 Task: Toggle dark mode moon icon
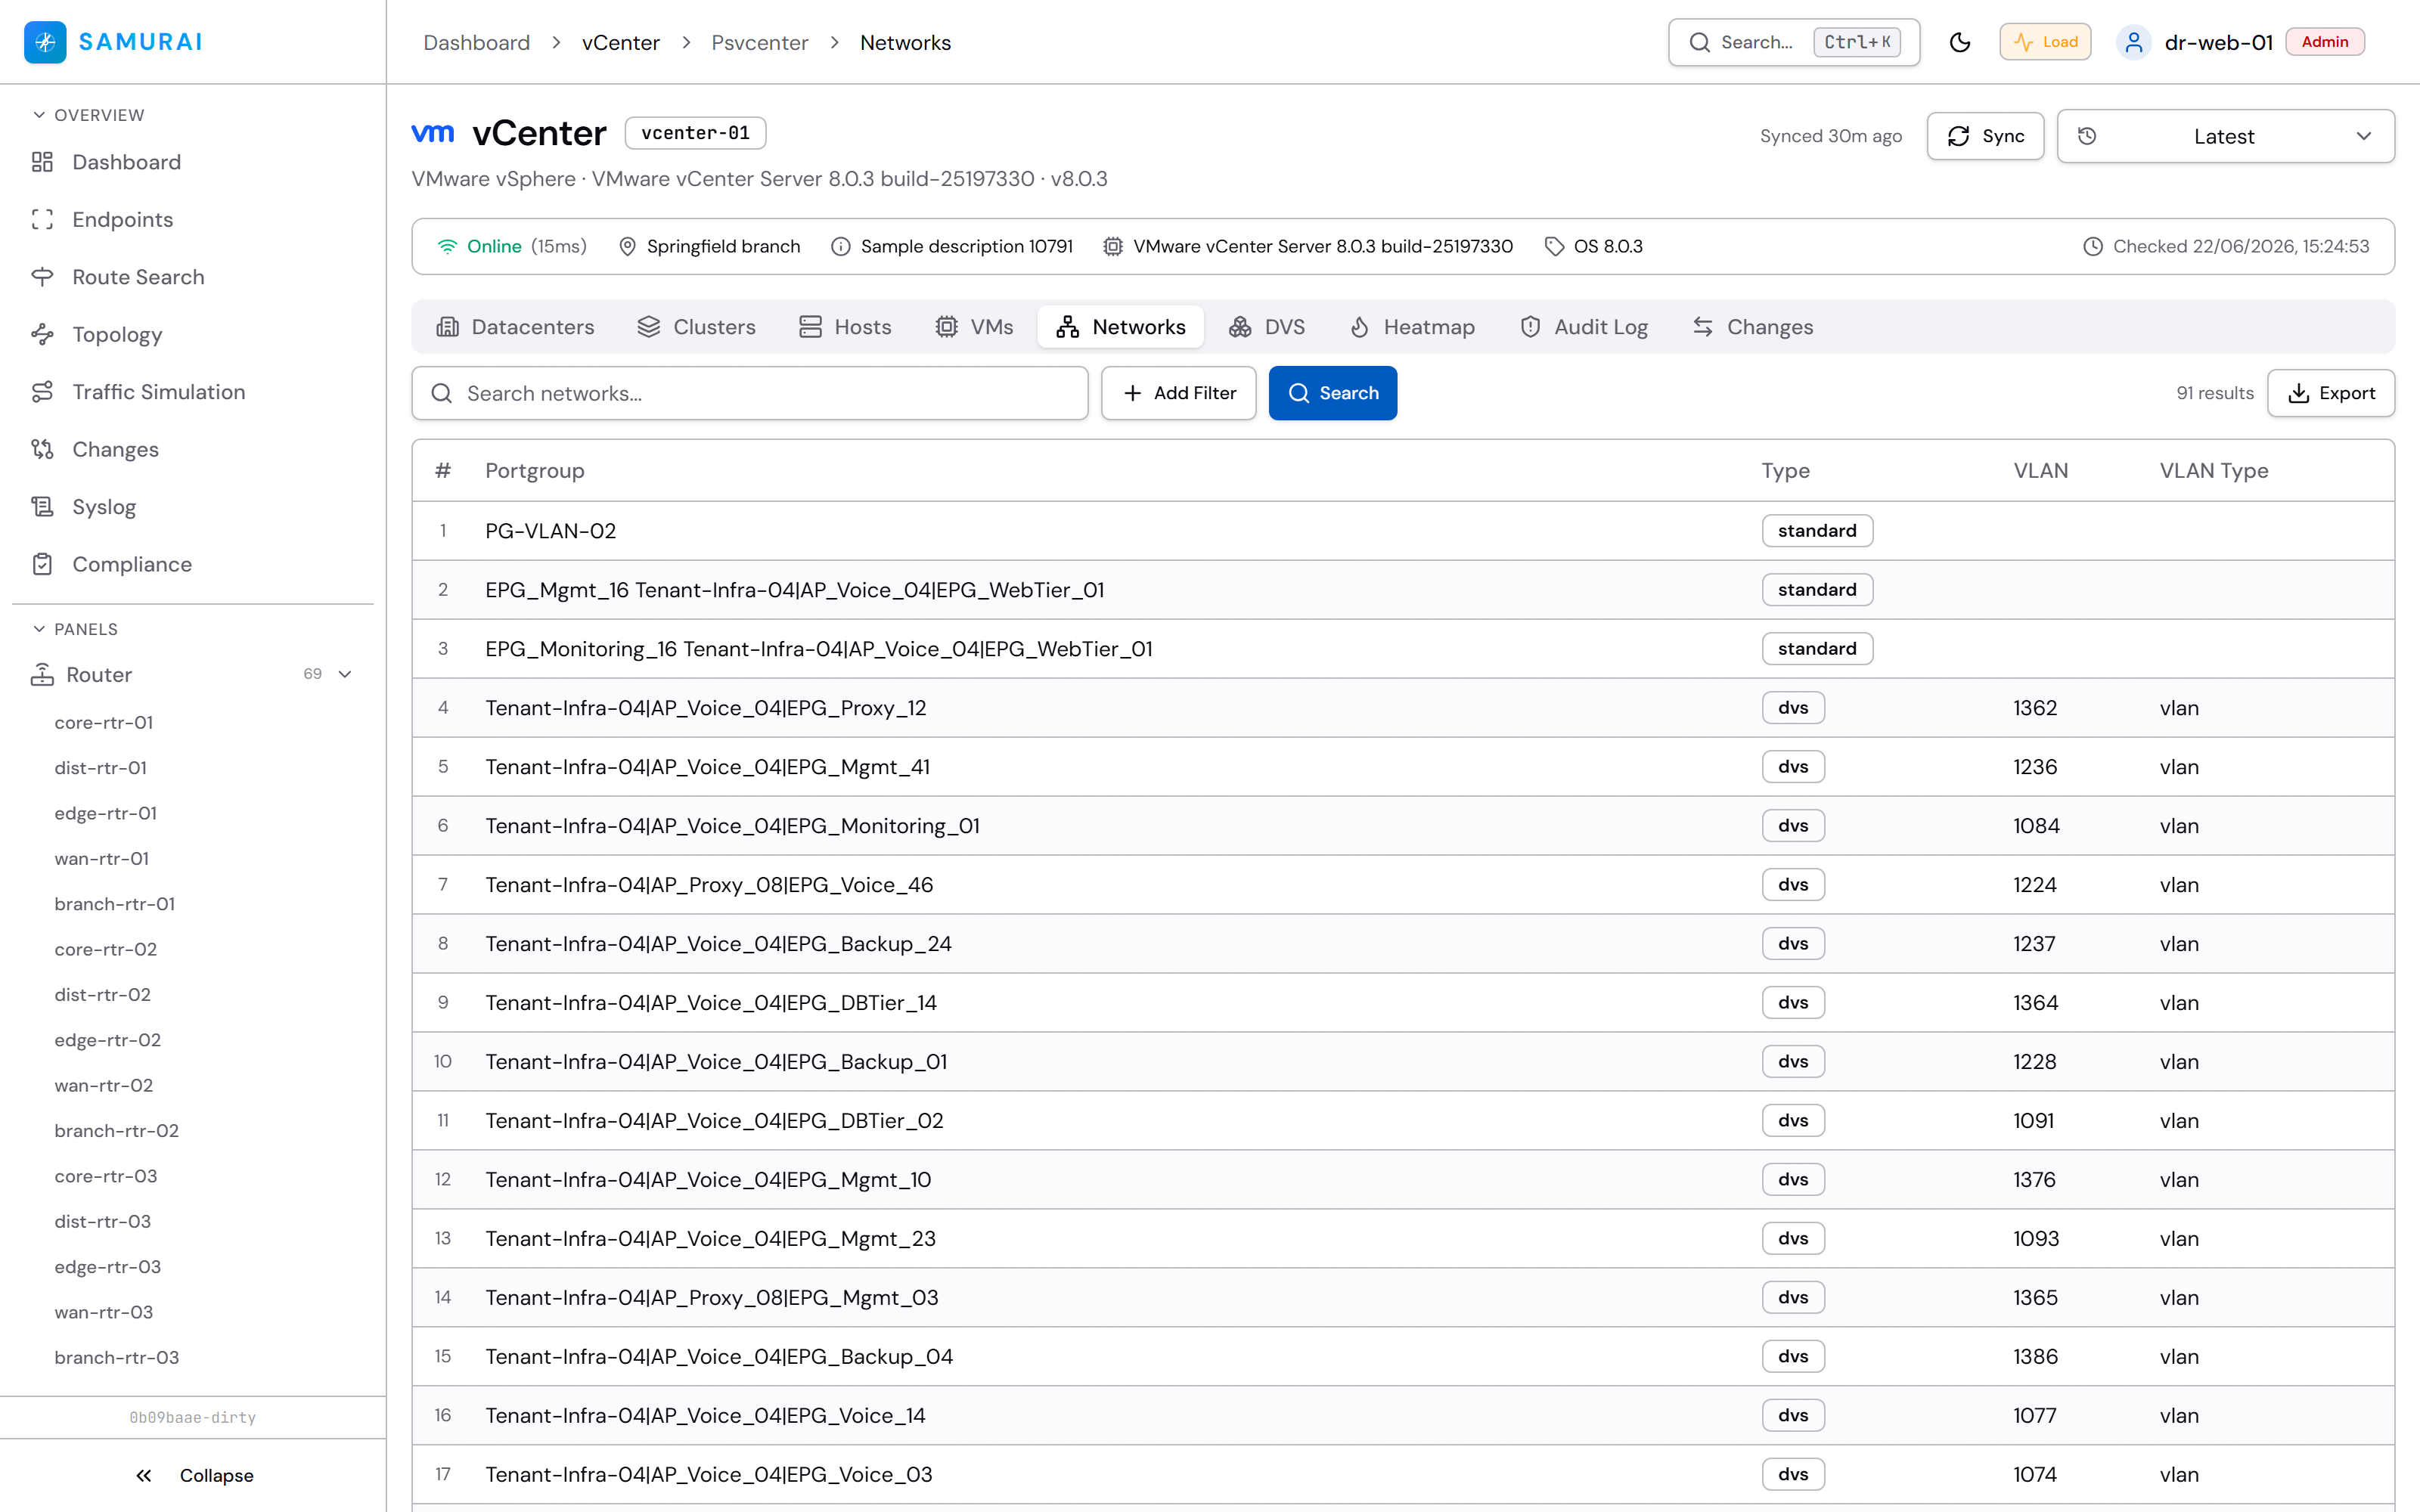1960,42
